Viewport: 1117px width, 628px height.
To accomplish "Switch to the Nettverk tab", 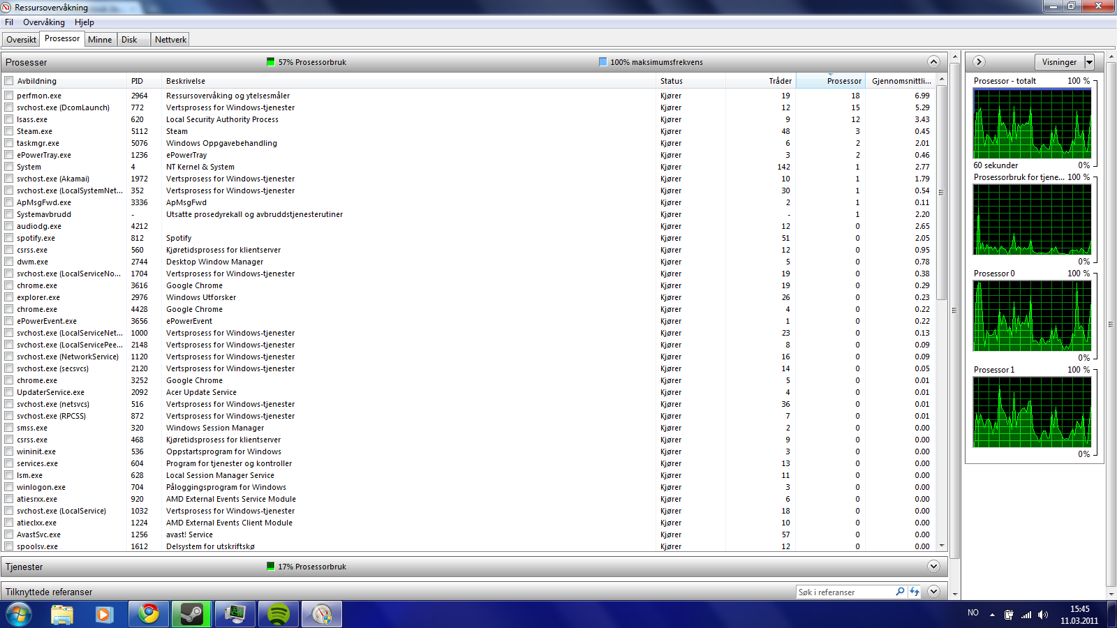I will (x=170, y=40).
